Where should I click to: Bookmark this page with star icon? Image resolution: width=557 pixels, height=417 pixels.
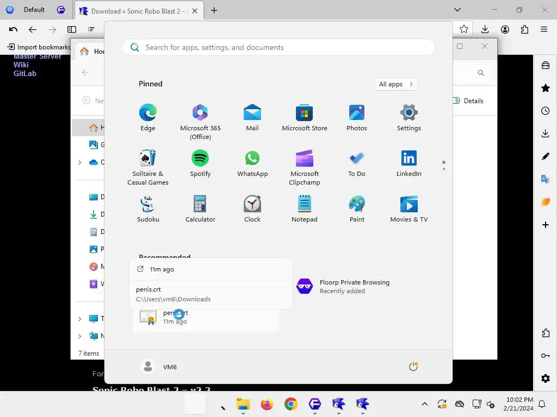(463, 29)
